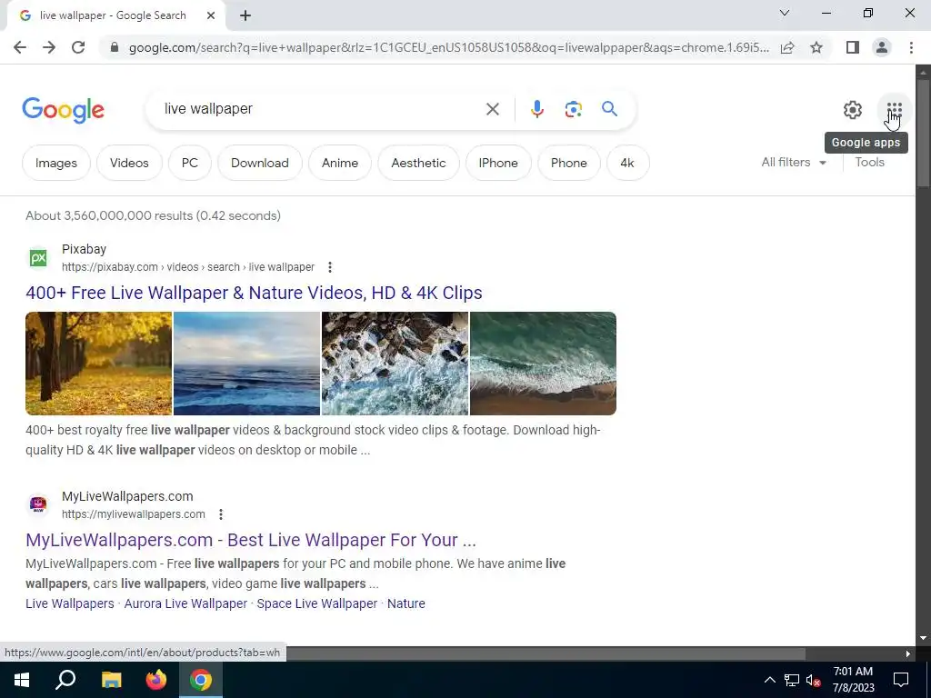This screenshot has height=698, width=931.
Task: Open a new browser tab
Action: 245,15
